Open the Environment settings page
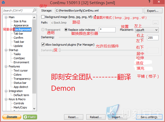This screenshot has height=122, width=165. click(x=21, y=62)
